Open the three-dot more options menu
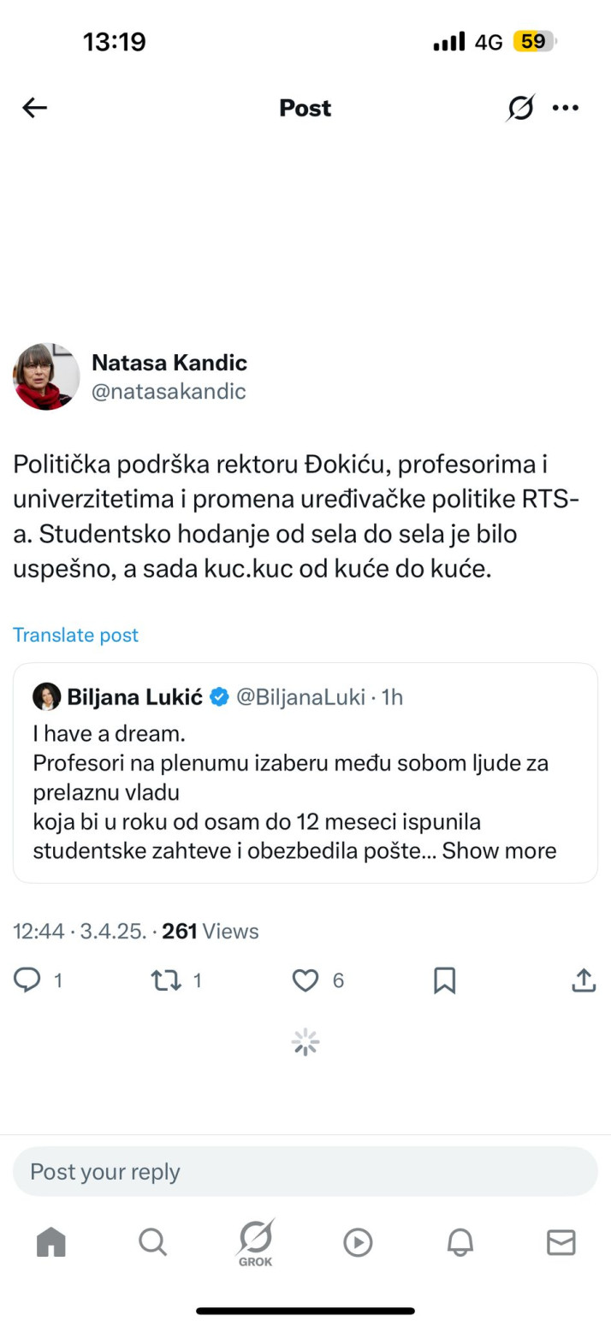The image size is (611, 1326). tap(567, 108)
